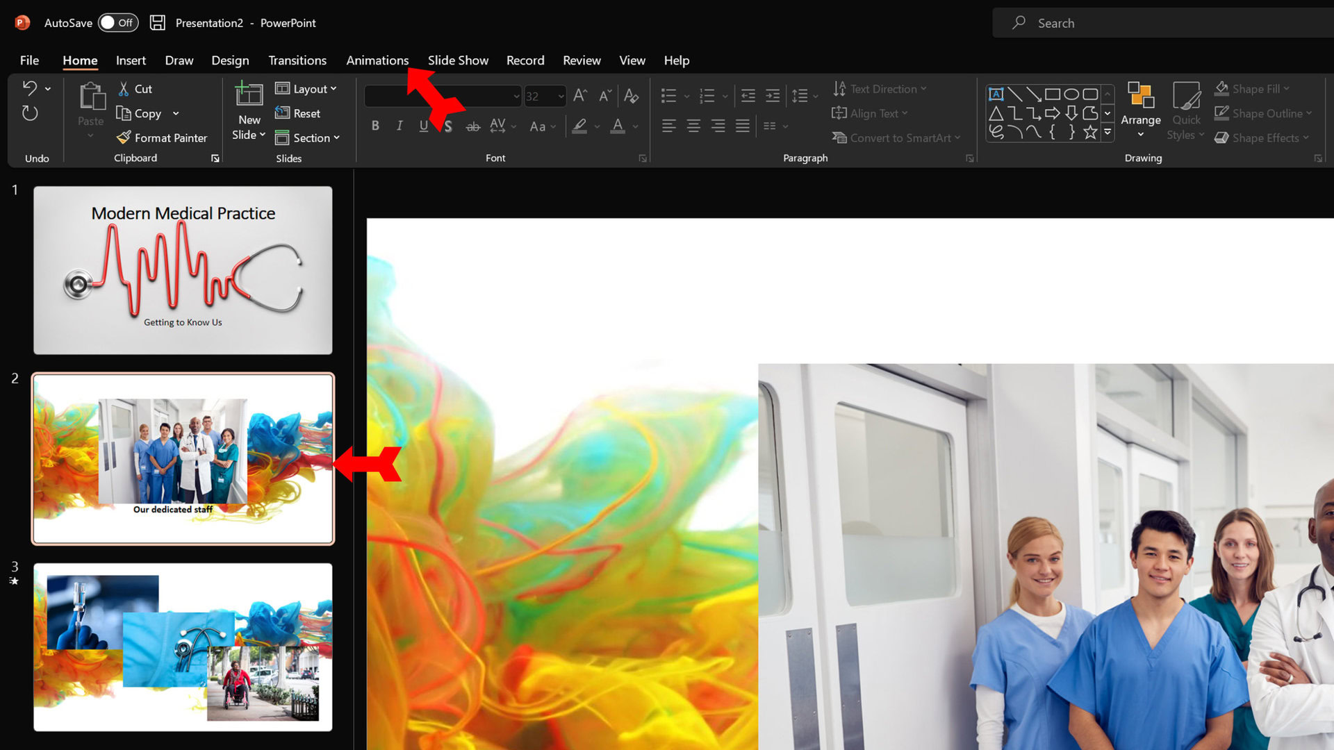Open the Transitions ribbon tab

(x=298, y=60)
